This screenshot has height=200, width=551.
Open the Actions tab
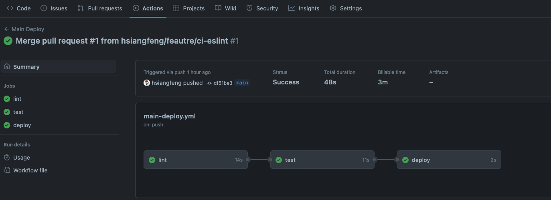pyautogui.click(x=148, y=8)
